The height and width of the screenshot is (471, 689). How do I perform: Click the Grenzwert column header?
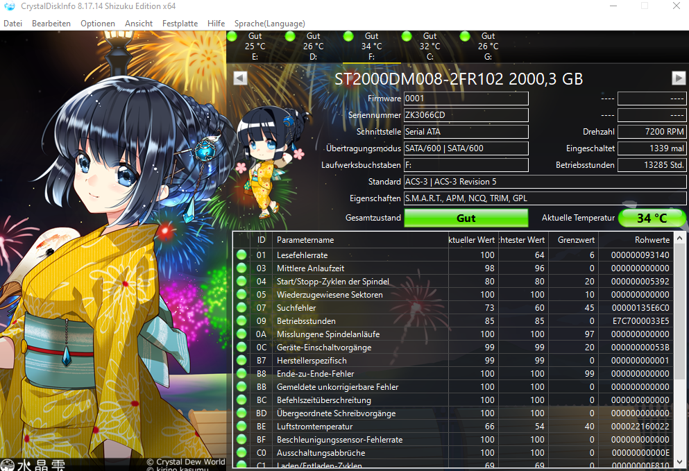(x=573, y=240)
